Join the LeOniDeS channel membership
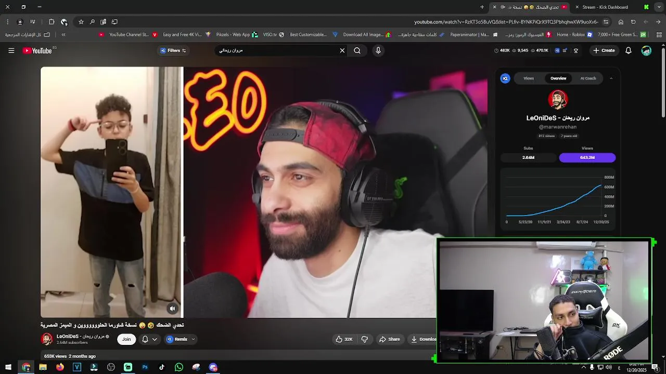Image resolution: width=666 pixels, height=374 pixels. [x=126, y=339]
